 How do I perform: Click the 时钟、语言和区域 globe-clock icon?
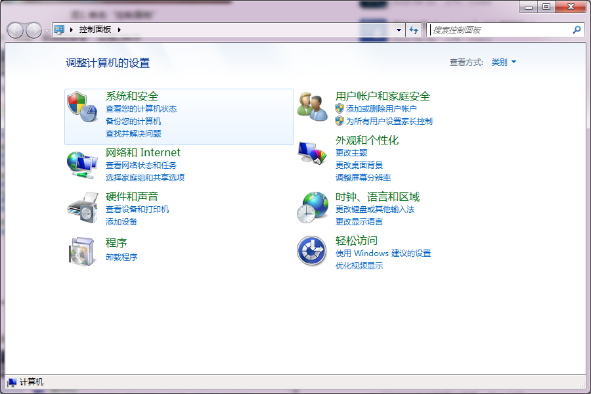311,206
